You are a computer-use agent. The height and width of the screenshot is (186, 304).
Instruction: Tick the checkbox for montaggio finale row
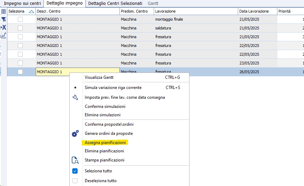click(x=20, y=19)
